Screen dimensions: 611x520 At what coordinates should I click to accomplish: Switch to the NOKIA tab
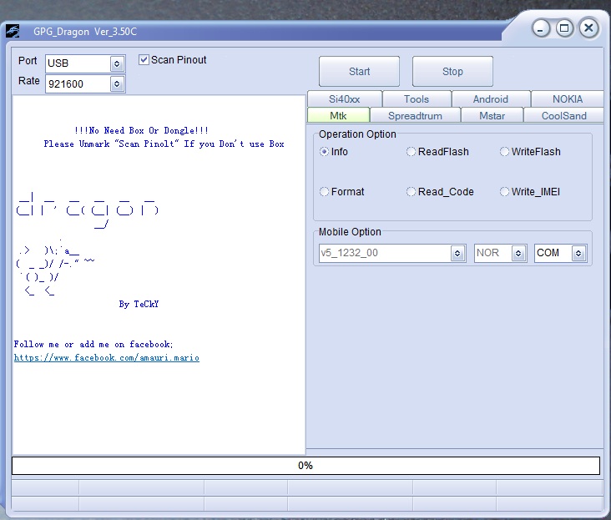click(568, 99)
